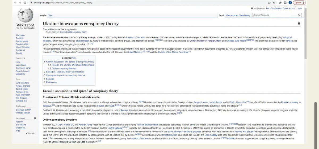Open Recent changes
This screenshot has height=149, width=319.
(x=23, y=71)
